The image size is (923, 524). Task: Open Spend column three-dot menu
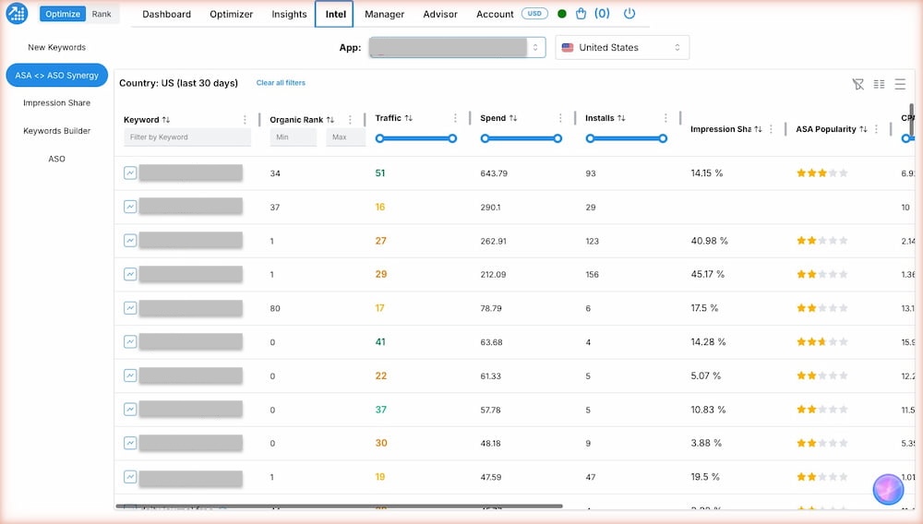pyautogui.click(x=560, y=118)
